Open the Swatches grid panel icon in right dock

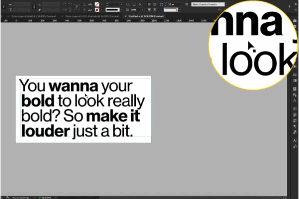(x=295, y=89)
